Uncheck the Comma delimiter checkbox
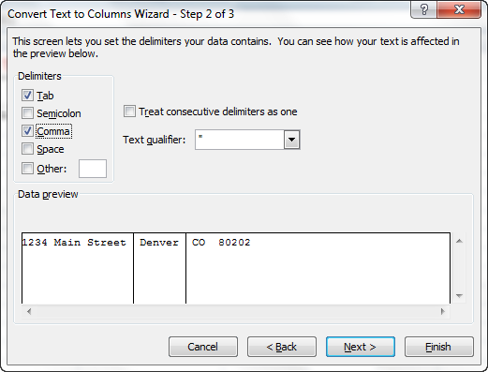 27,131
